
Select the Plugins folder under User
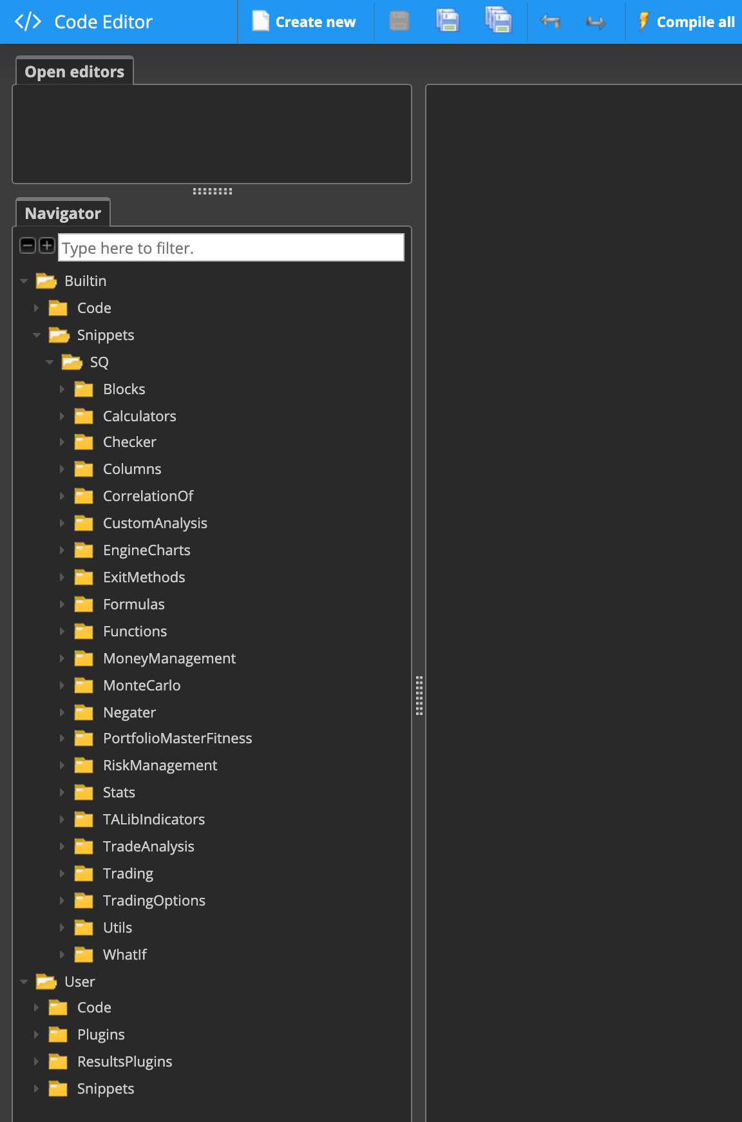pos(101,1034)
